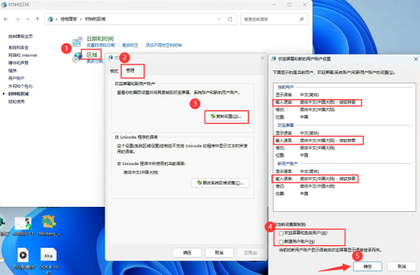
Task: Click the 复制设置 button
Action: pos(227,117)
